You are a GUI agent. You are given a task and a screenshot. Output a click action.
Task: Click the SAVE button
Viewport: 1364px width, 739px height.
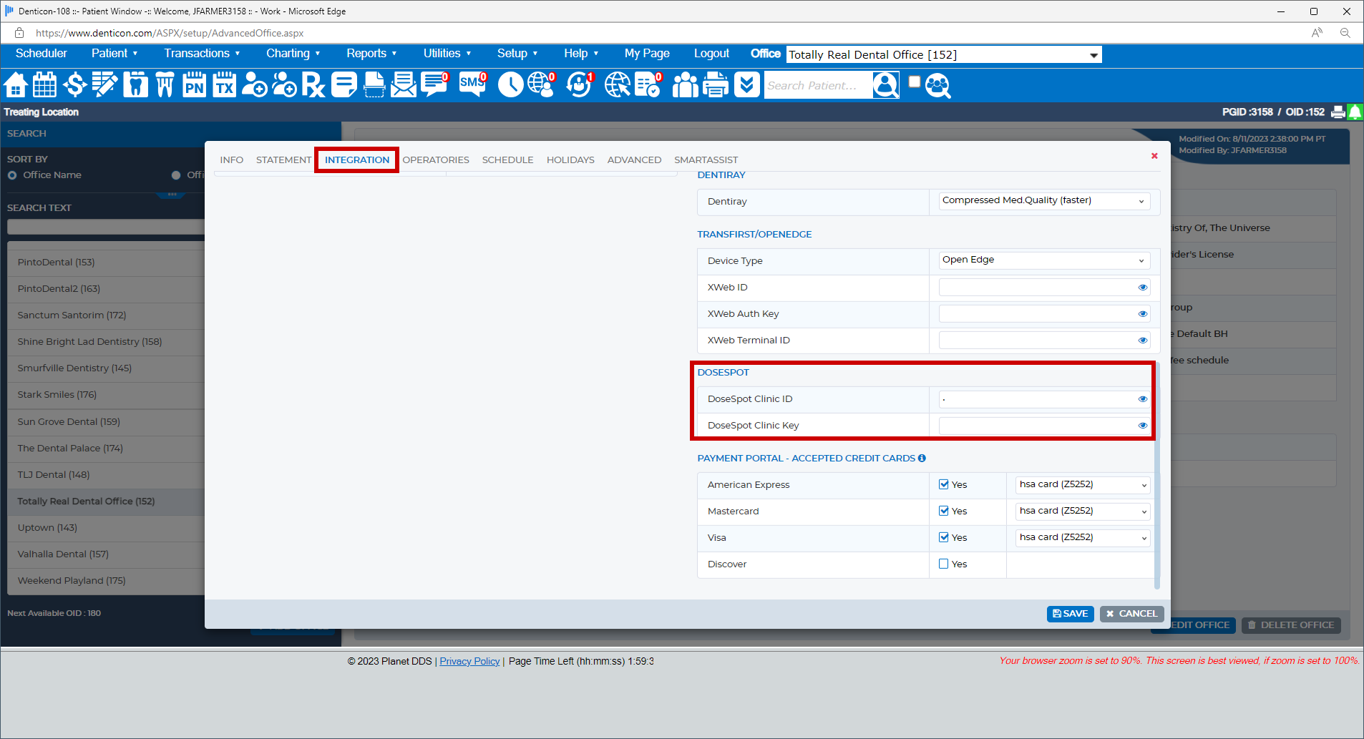coord(1070,614)
